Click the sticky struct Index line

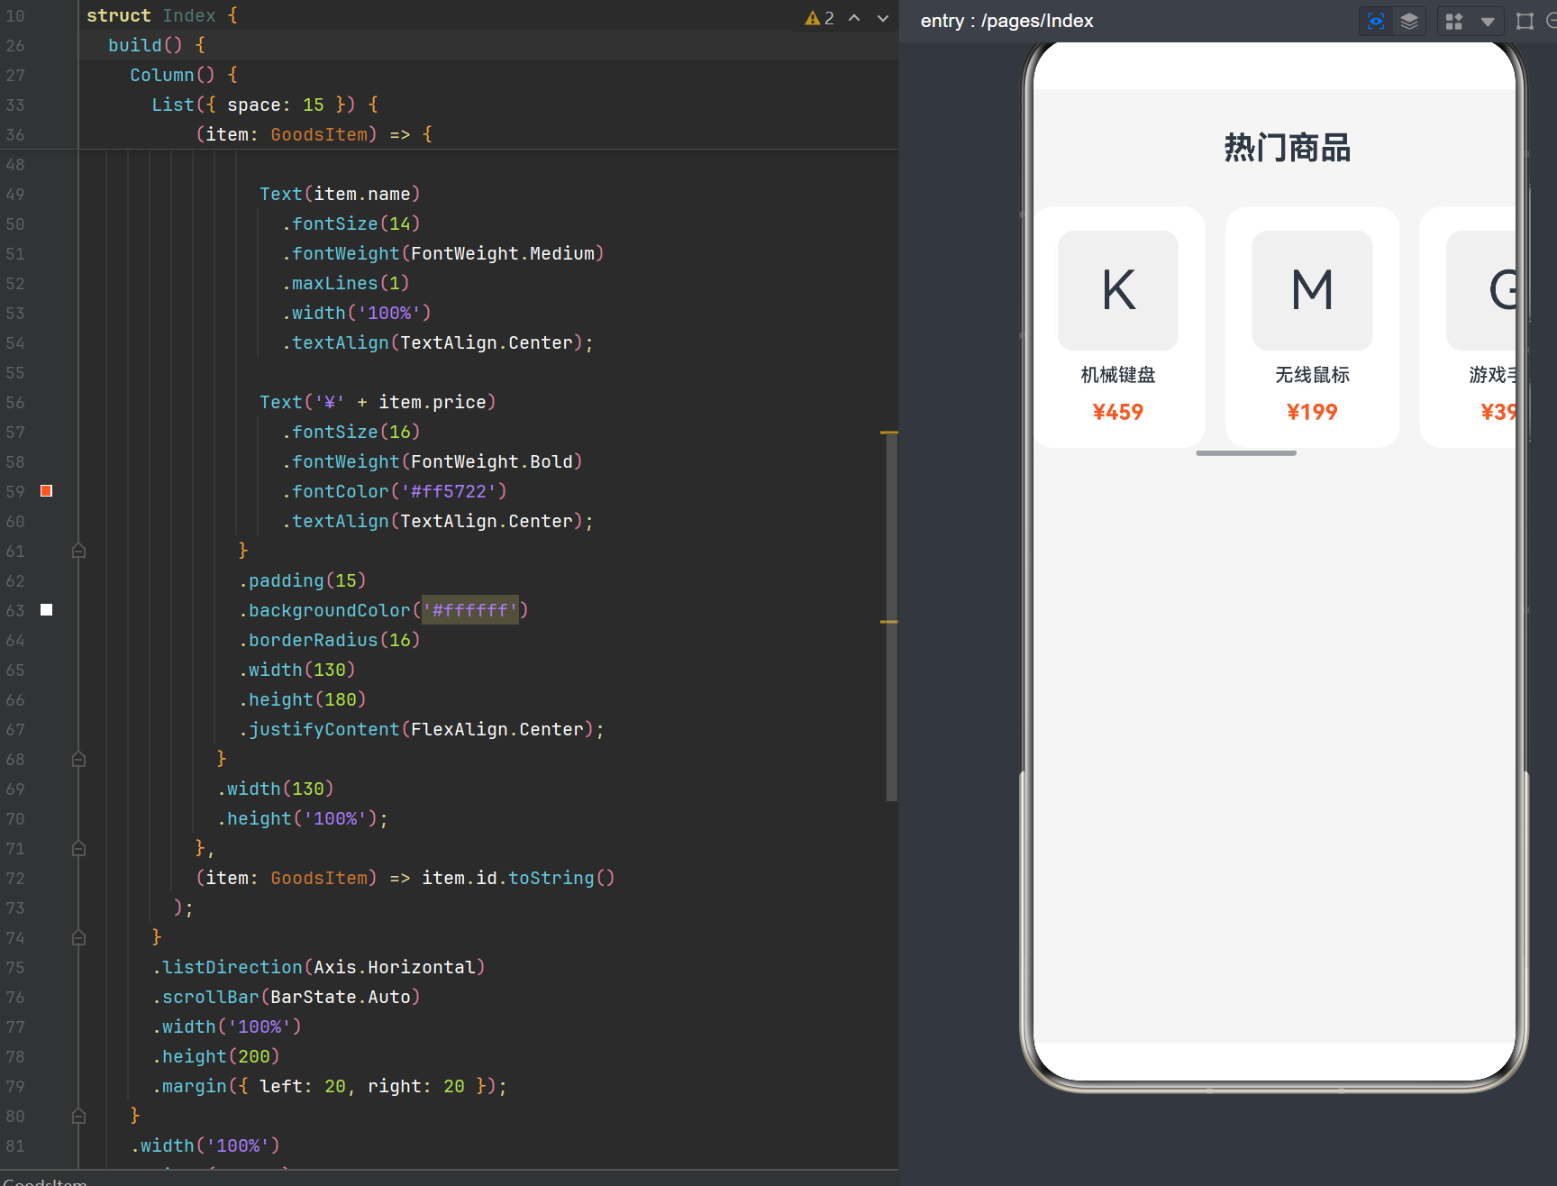point(162,15)
